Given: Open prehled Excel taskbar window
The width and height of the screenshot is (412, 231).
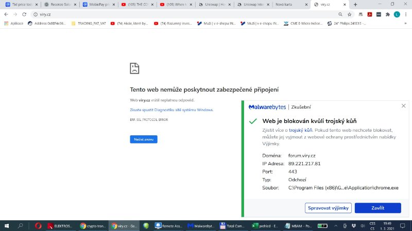Looking at the screenshot, I should (265, 226).
